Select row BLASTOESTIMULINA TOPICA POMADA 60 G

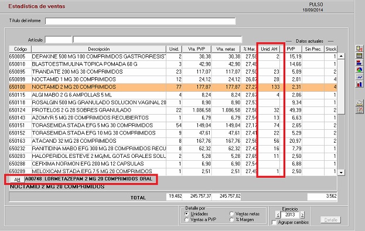tap(173, 64)
